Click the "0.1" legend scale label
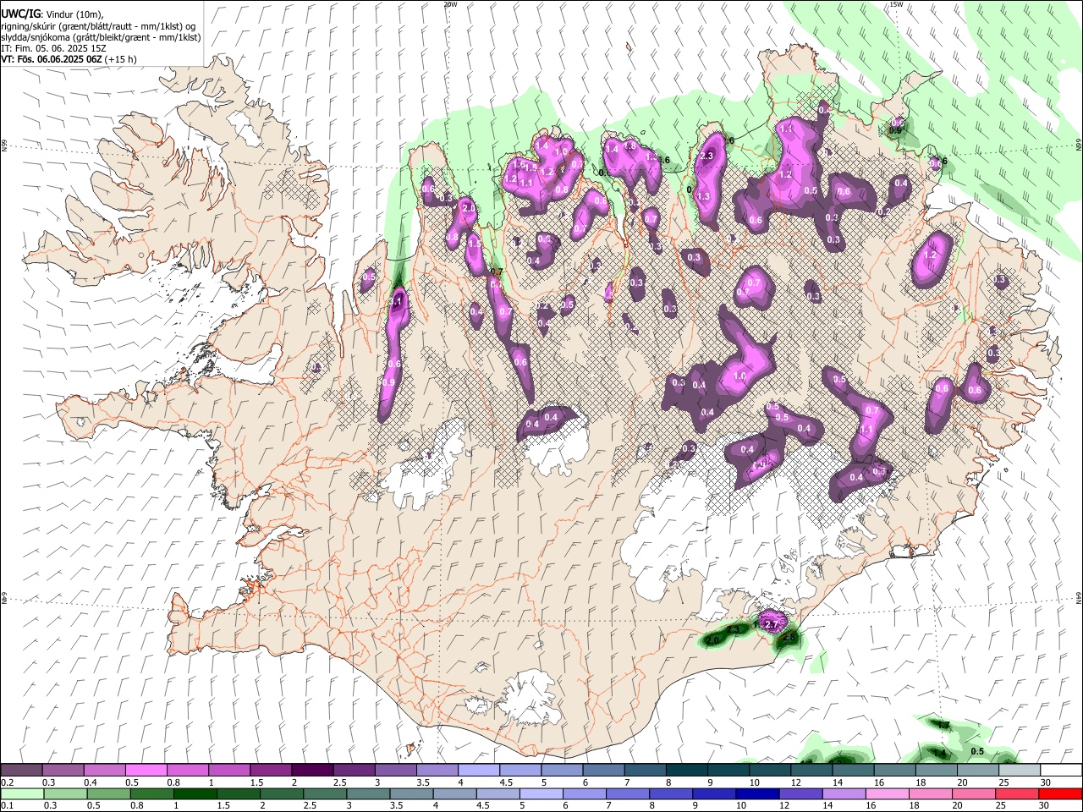This screenshot has height=812, width=1083. pos(8,806)
